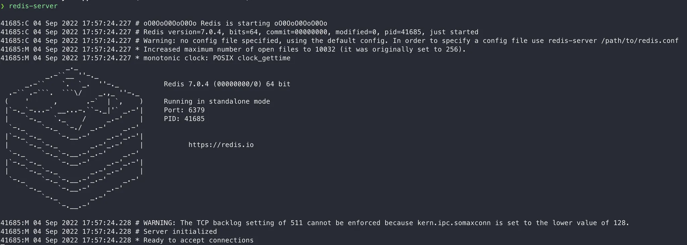Click "Warning: no config file specified" text
687x245 pixels.
click(x=211, y=41)
